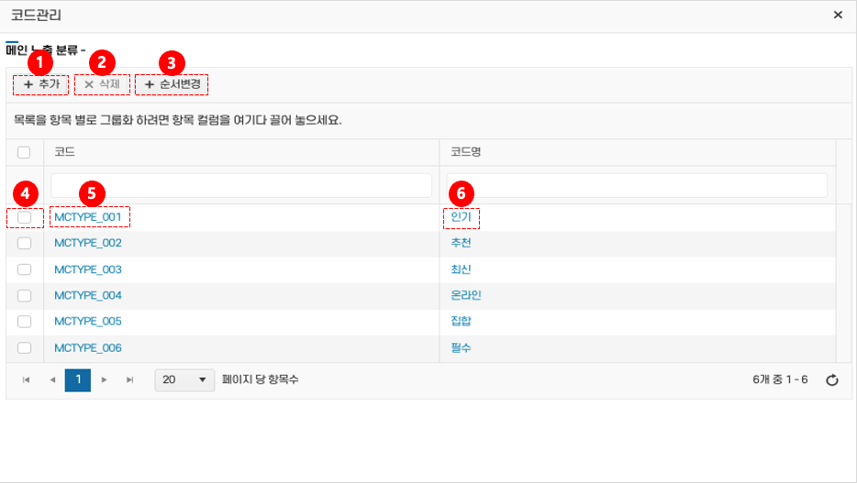Open the 온라인 code name link
Viewport: 857px width, 483px height.
[466, 295]
